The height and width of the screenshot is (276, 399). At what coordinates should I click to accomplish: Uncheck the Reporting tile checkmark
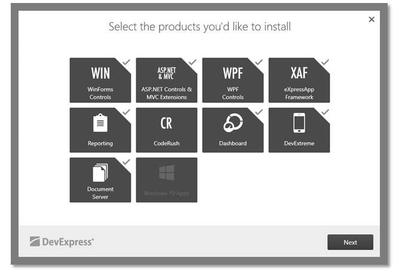[127, 112]
